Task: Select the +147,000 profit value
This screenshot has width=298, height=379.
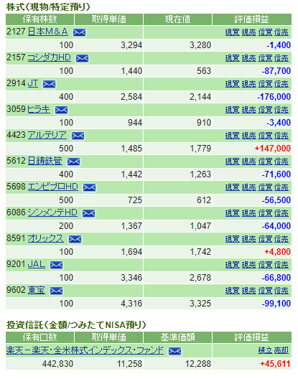Action: 273,149
